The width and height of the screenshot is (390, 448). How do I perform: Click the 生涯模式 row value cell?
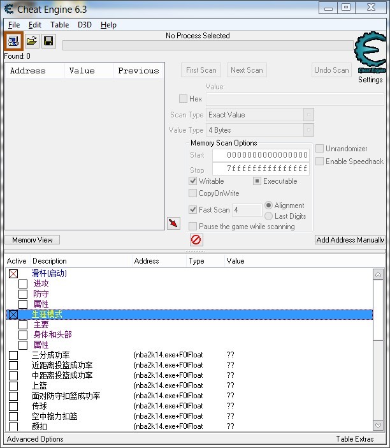(x=298, y=315)
